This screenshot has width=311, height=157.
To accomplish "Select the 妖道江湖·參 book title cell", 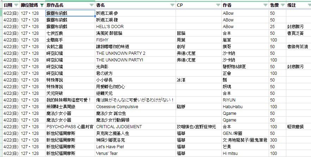I will tap(135, 13).
